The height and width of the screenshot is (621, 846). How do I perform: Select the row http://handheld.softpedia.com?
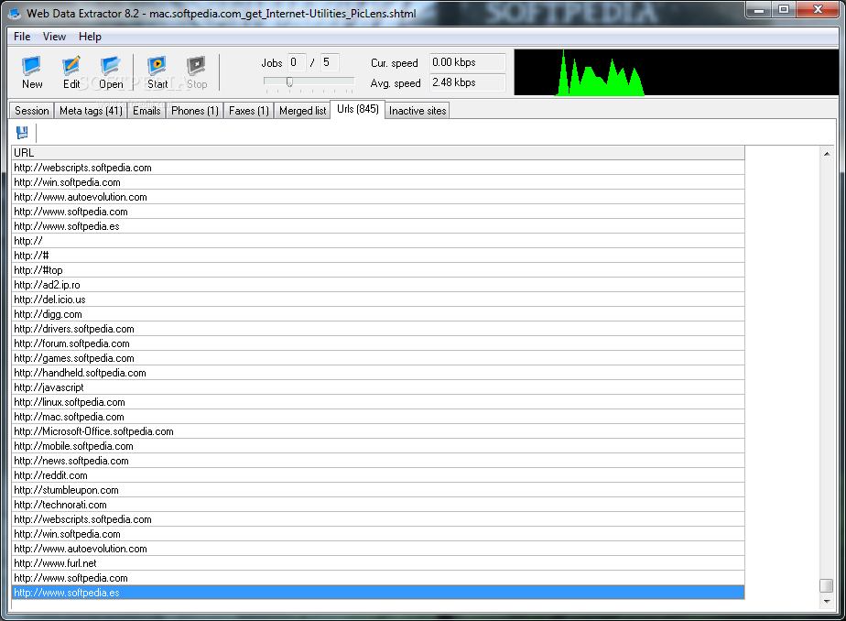tap(378, 373)
